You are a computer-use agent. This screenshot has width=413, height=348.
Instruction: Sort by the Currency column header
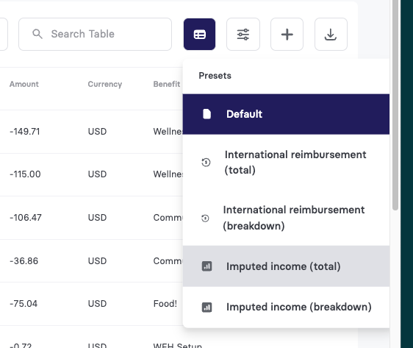[105, 84]
